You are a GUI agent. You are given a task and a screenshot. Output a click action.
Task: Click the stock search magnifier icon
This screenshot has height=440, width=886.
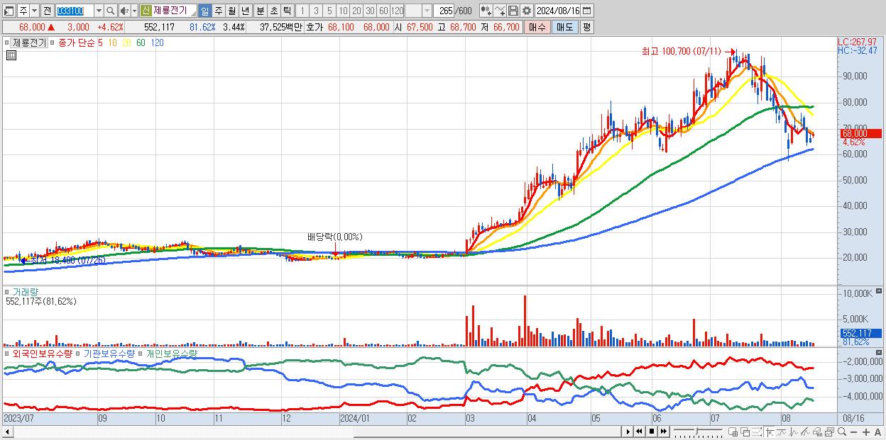tap(110, 11)
